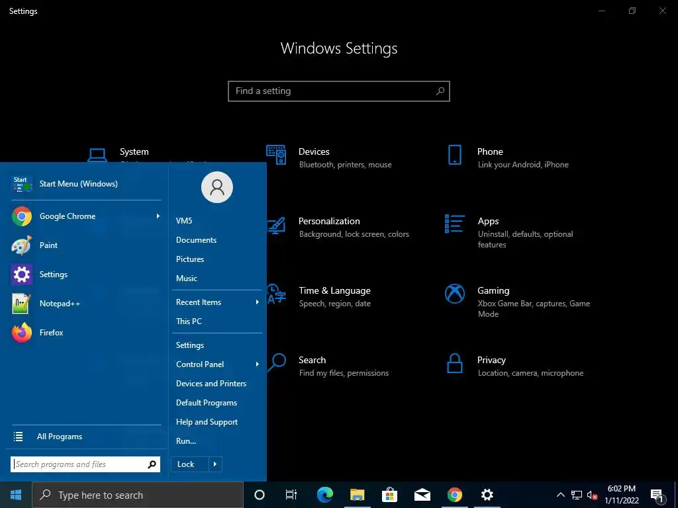Click the Lock button
678x508 pixels.
(190, 464)
